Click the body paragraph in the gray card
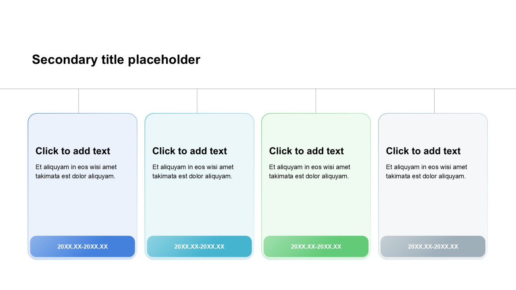Screen dimensions: 516x290 tap(427, 172)
